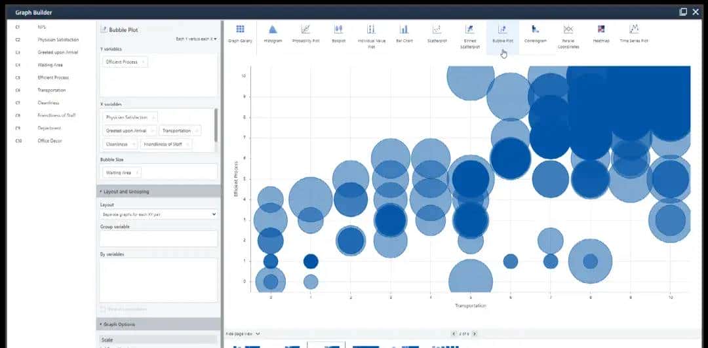Open the 'Each Y versus each X' dropdown

click(196, 39)
